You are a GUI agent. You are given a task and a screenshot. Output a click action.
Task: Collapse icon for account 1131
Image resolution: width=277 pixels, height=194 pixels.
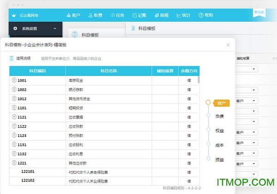(x=14, y=144)
